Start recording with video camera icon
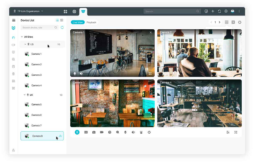This screenshot has height=163, width=253. click(102, 132)
